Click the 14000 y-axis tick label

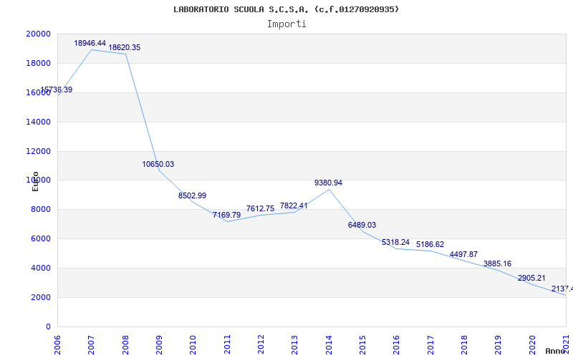tap(38, 122)
